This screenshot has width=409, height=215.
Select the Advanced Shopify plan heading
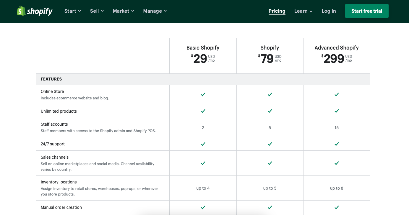337,47
